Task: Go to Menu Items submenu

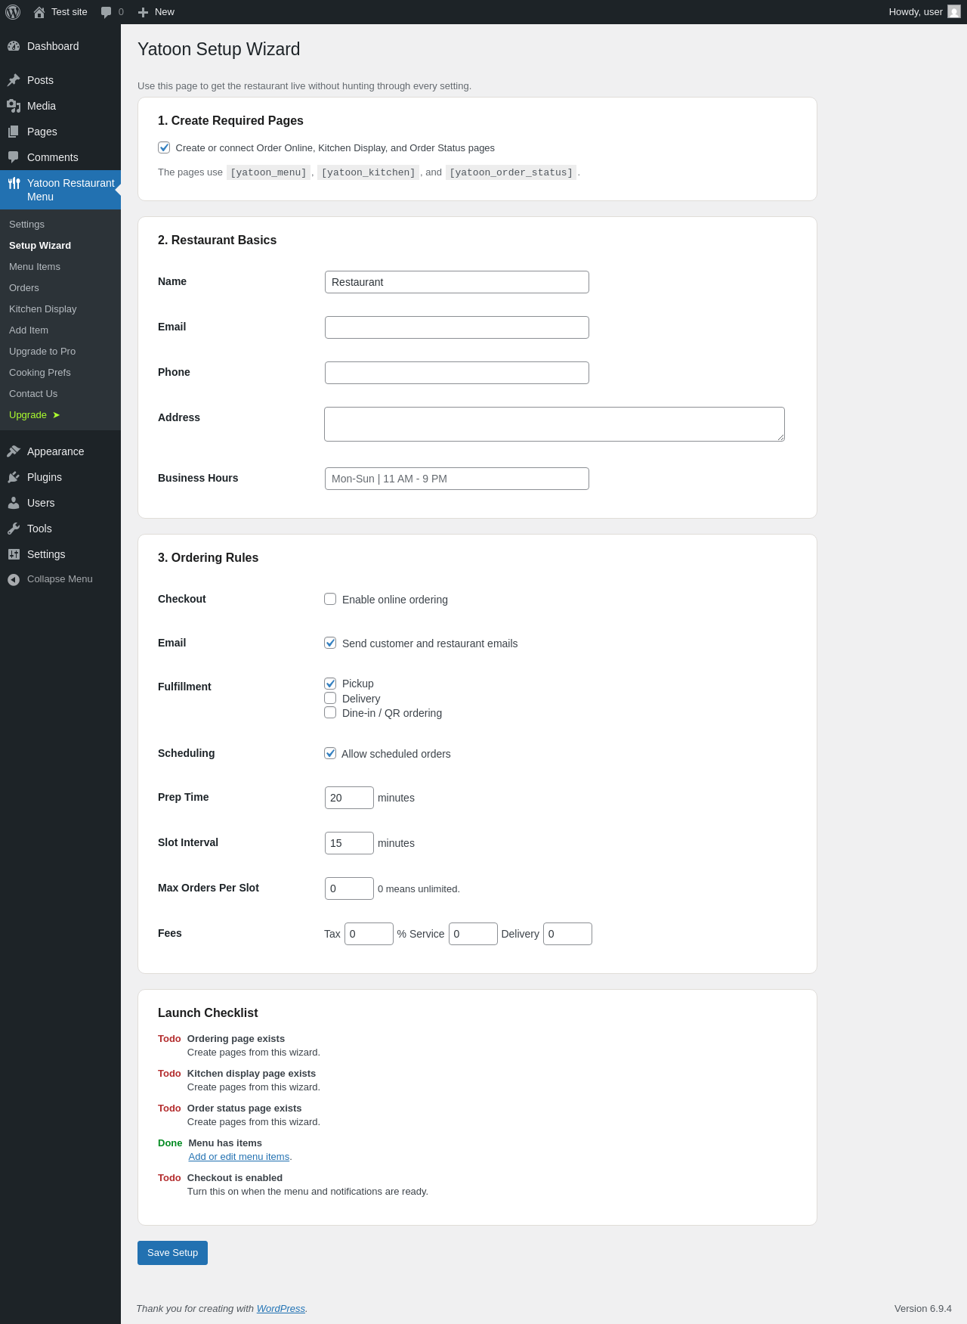Action: (x=35, y=267)
